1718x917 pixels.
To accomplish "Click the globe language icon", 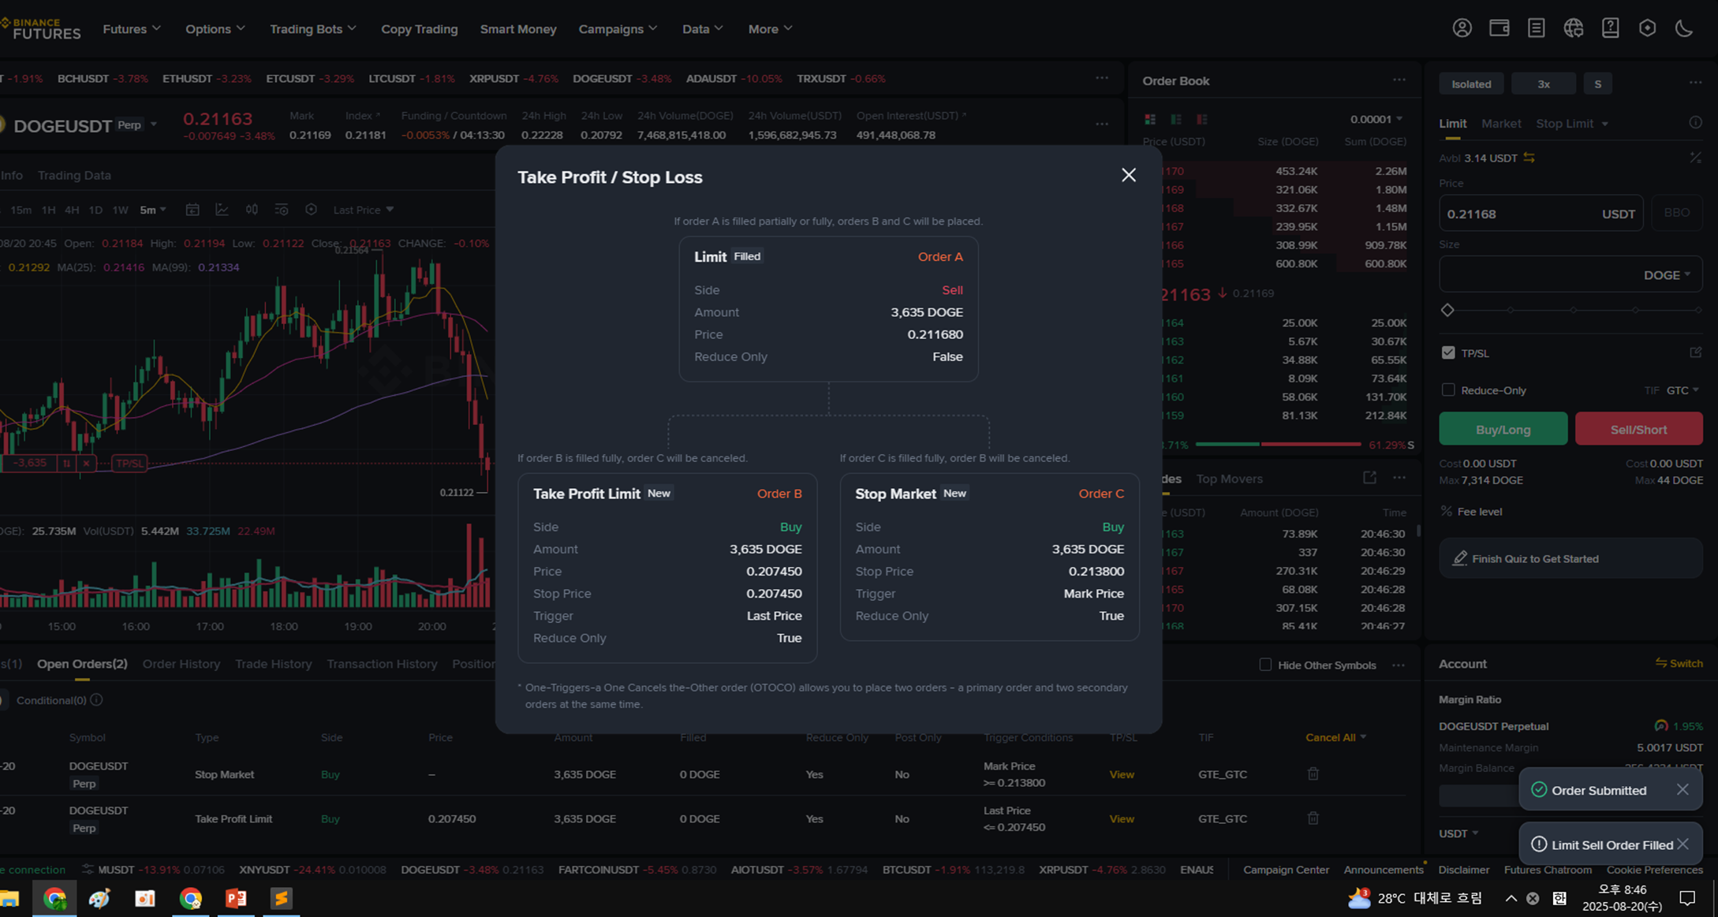I will point(1573,28).
